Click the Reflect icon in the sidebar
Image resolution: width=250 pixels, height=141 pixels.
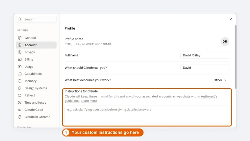[x=20, y=95]
